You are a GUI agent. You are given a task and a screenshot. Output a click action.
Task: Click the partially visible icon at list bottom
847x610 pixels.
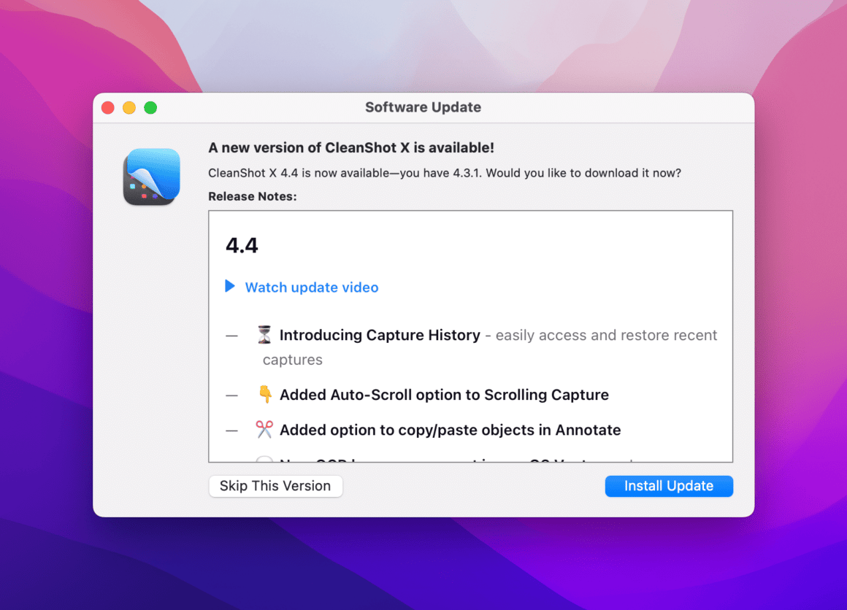[264, 460]
